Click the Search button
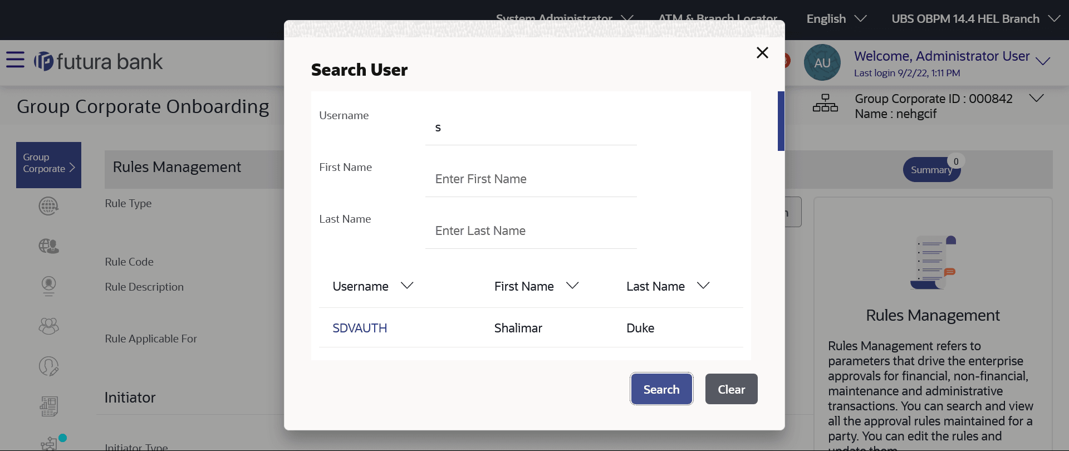Image resolution: width=1069 pixels, height=451 pixels. tap(661, 389)
